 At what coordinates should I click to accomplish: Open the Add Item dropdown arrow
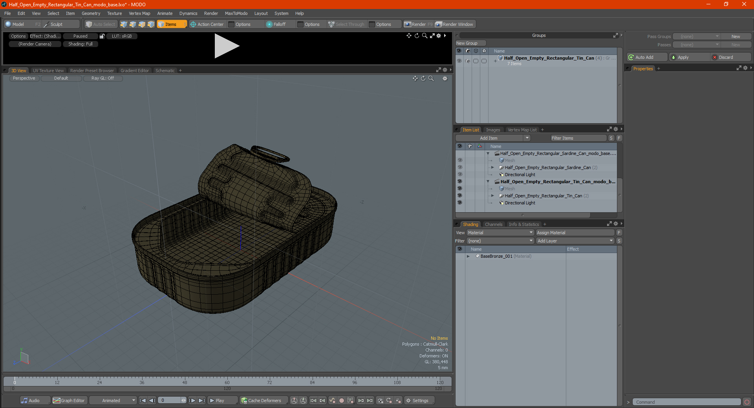[x=527, y=138]
